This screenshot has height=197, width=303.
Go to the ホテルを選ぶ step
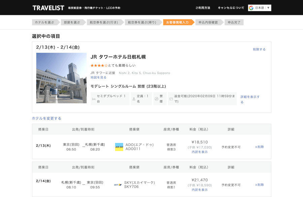pos(46,22)
